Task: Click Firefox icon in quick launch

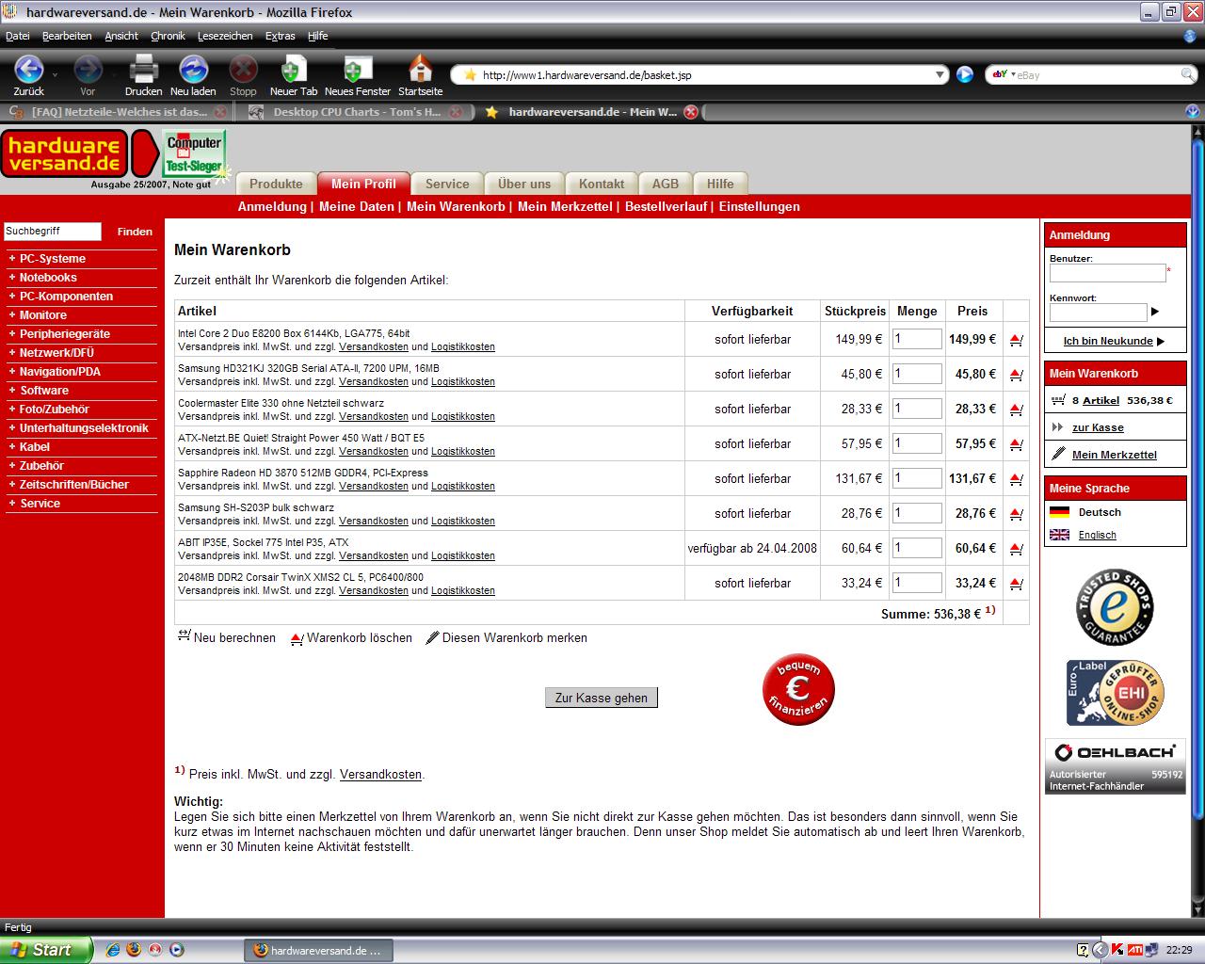Action: pyautogui.click(x=133, y=950)
